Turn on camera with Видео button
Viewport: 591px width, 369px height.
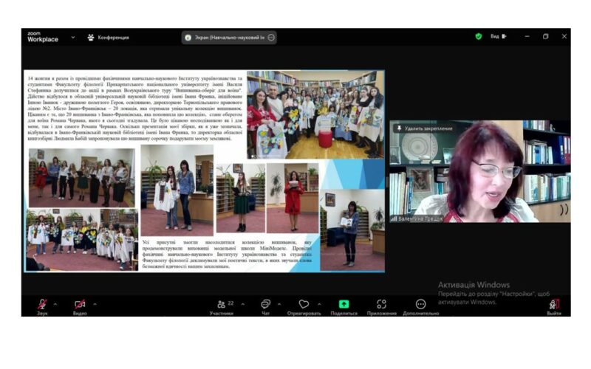click(80, 305)
